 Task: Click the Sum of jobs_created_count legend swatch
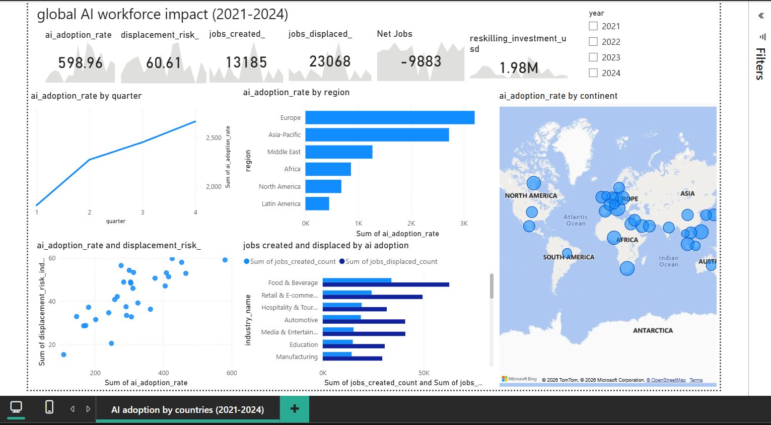pos(246,261)
